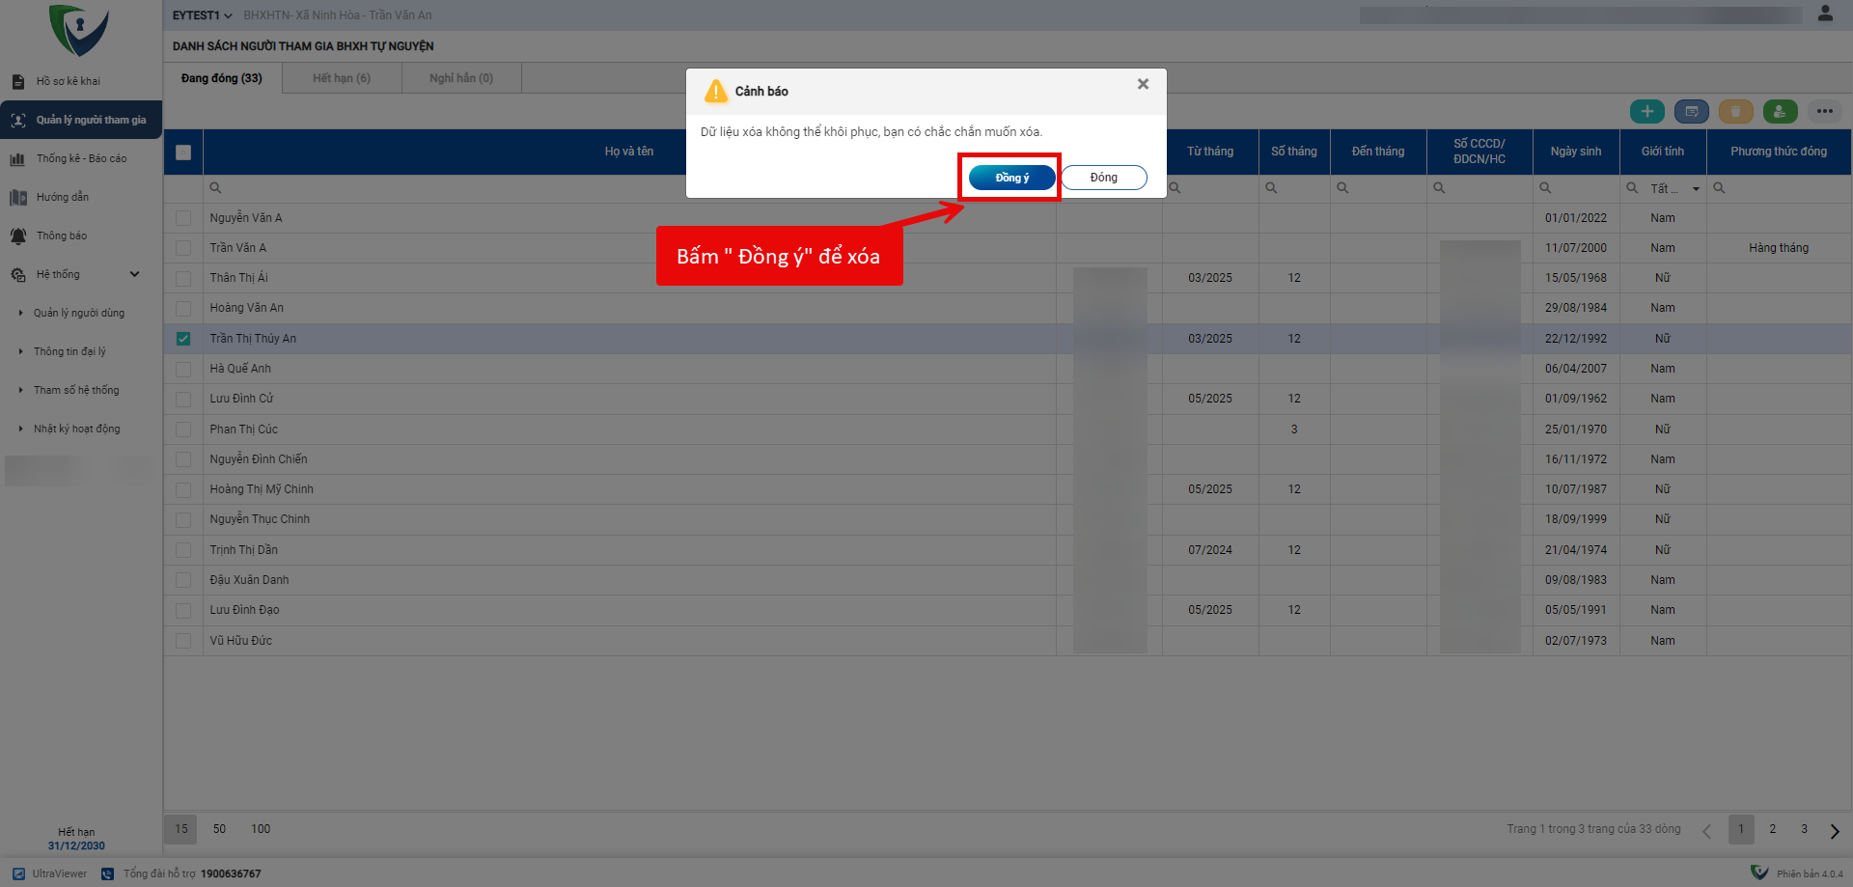Set page size to 50 rows

pyautogui.click(x=219, y=829)
